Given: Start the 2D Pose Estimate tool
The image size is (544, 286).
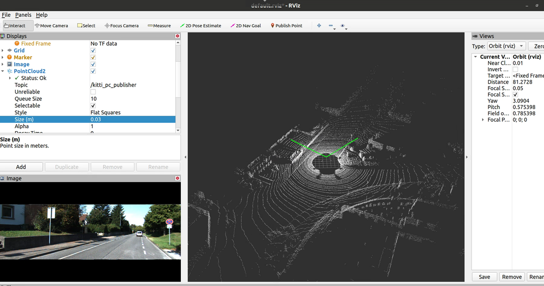Looking at the screenshot, I should (201, 26).
